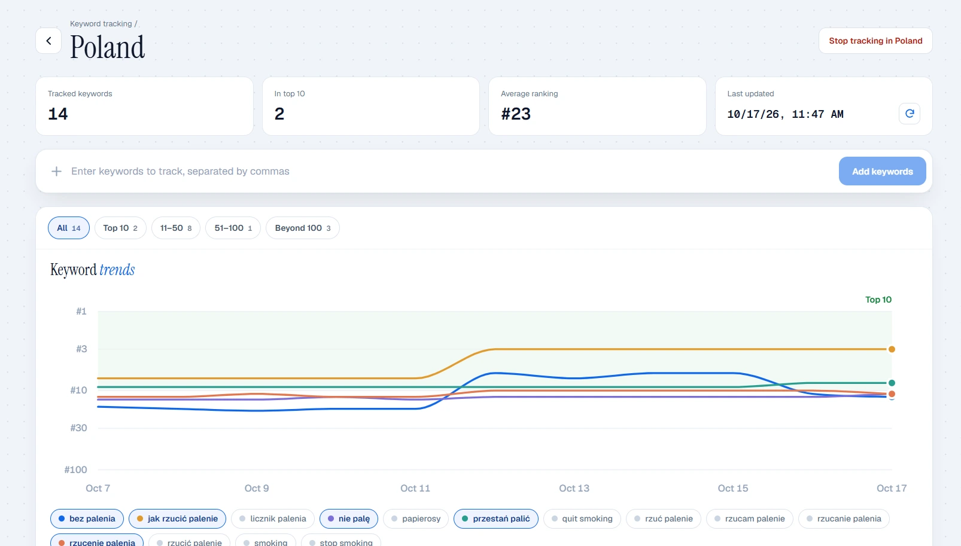This screenshot has height=546, width=961.
Task: Click the Tracked keywords card showing 14
Action: click(x=144, y=106)
